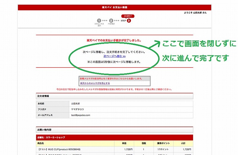Click the 今回の注文で配信申し込み red notice

pos(114,90)
